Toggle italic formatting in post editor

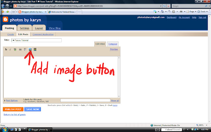click(10, 49)
